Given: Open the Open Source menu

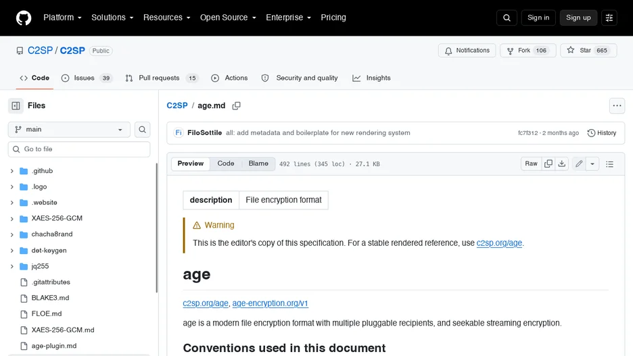Looking at the screenshot, I should (x=228, y=18).
